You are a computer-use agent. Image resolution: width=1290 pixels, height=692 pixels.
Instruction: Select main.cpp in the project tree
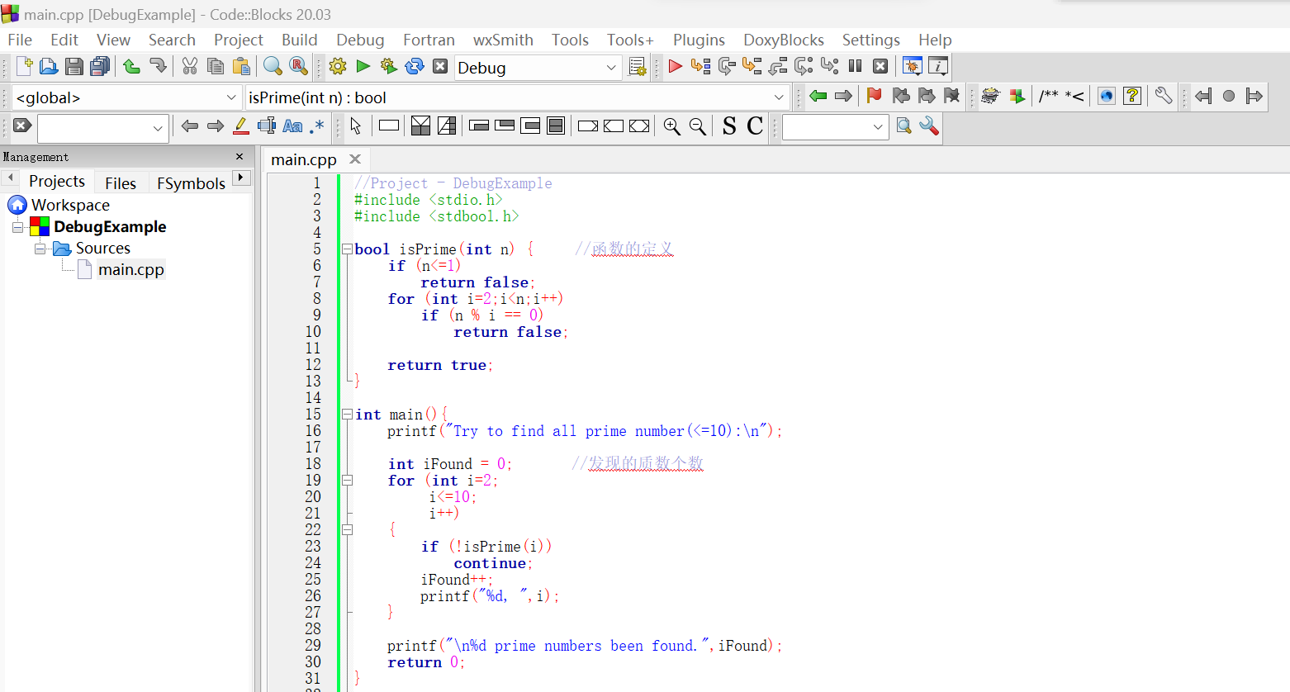(x=130, y=269)
